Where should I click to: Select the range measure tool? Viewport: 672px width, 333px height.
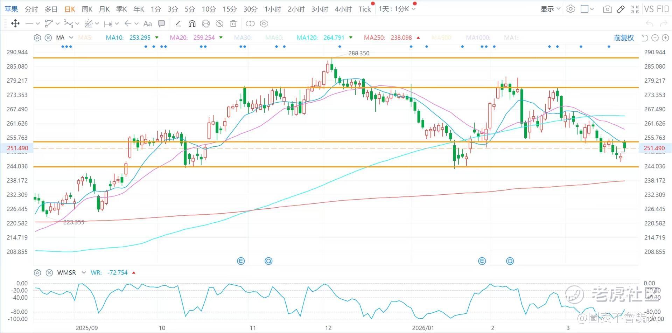pos(108,24)
